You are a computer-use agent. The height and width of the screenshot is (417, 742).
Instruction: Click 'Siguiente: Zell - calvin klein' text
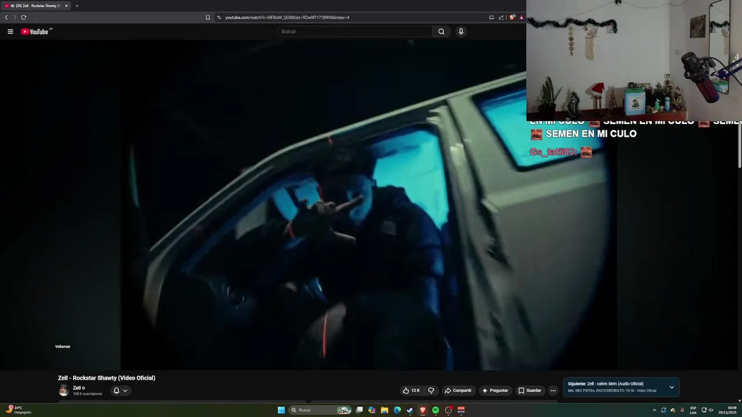click(x=605, y=384)
